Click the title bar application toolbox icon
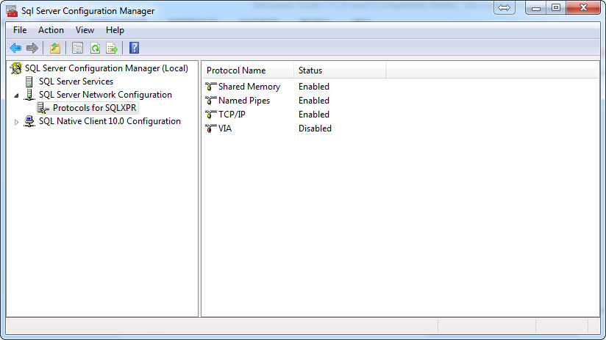 12,11
